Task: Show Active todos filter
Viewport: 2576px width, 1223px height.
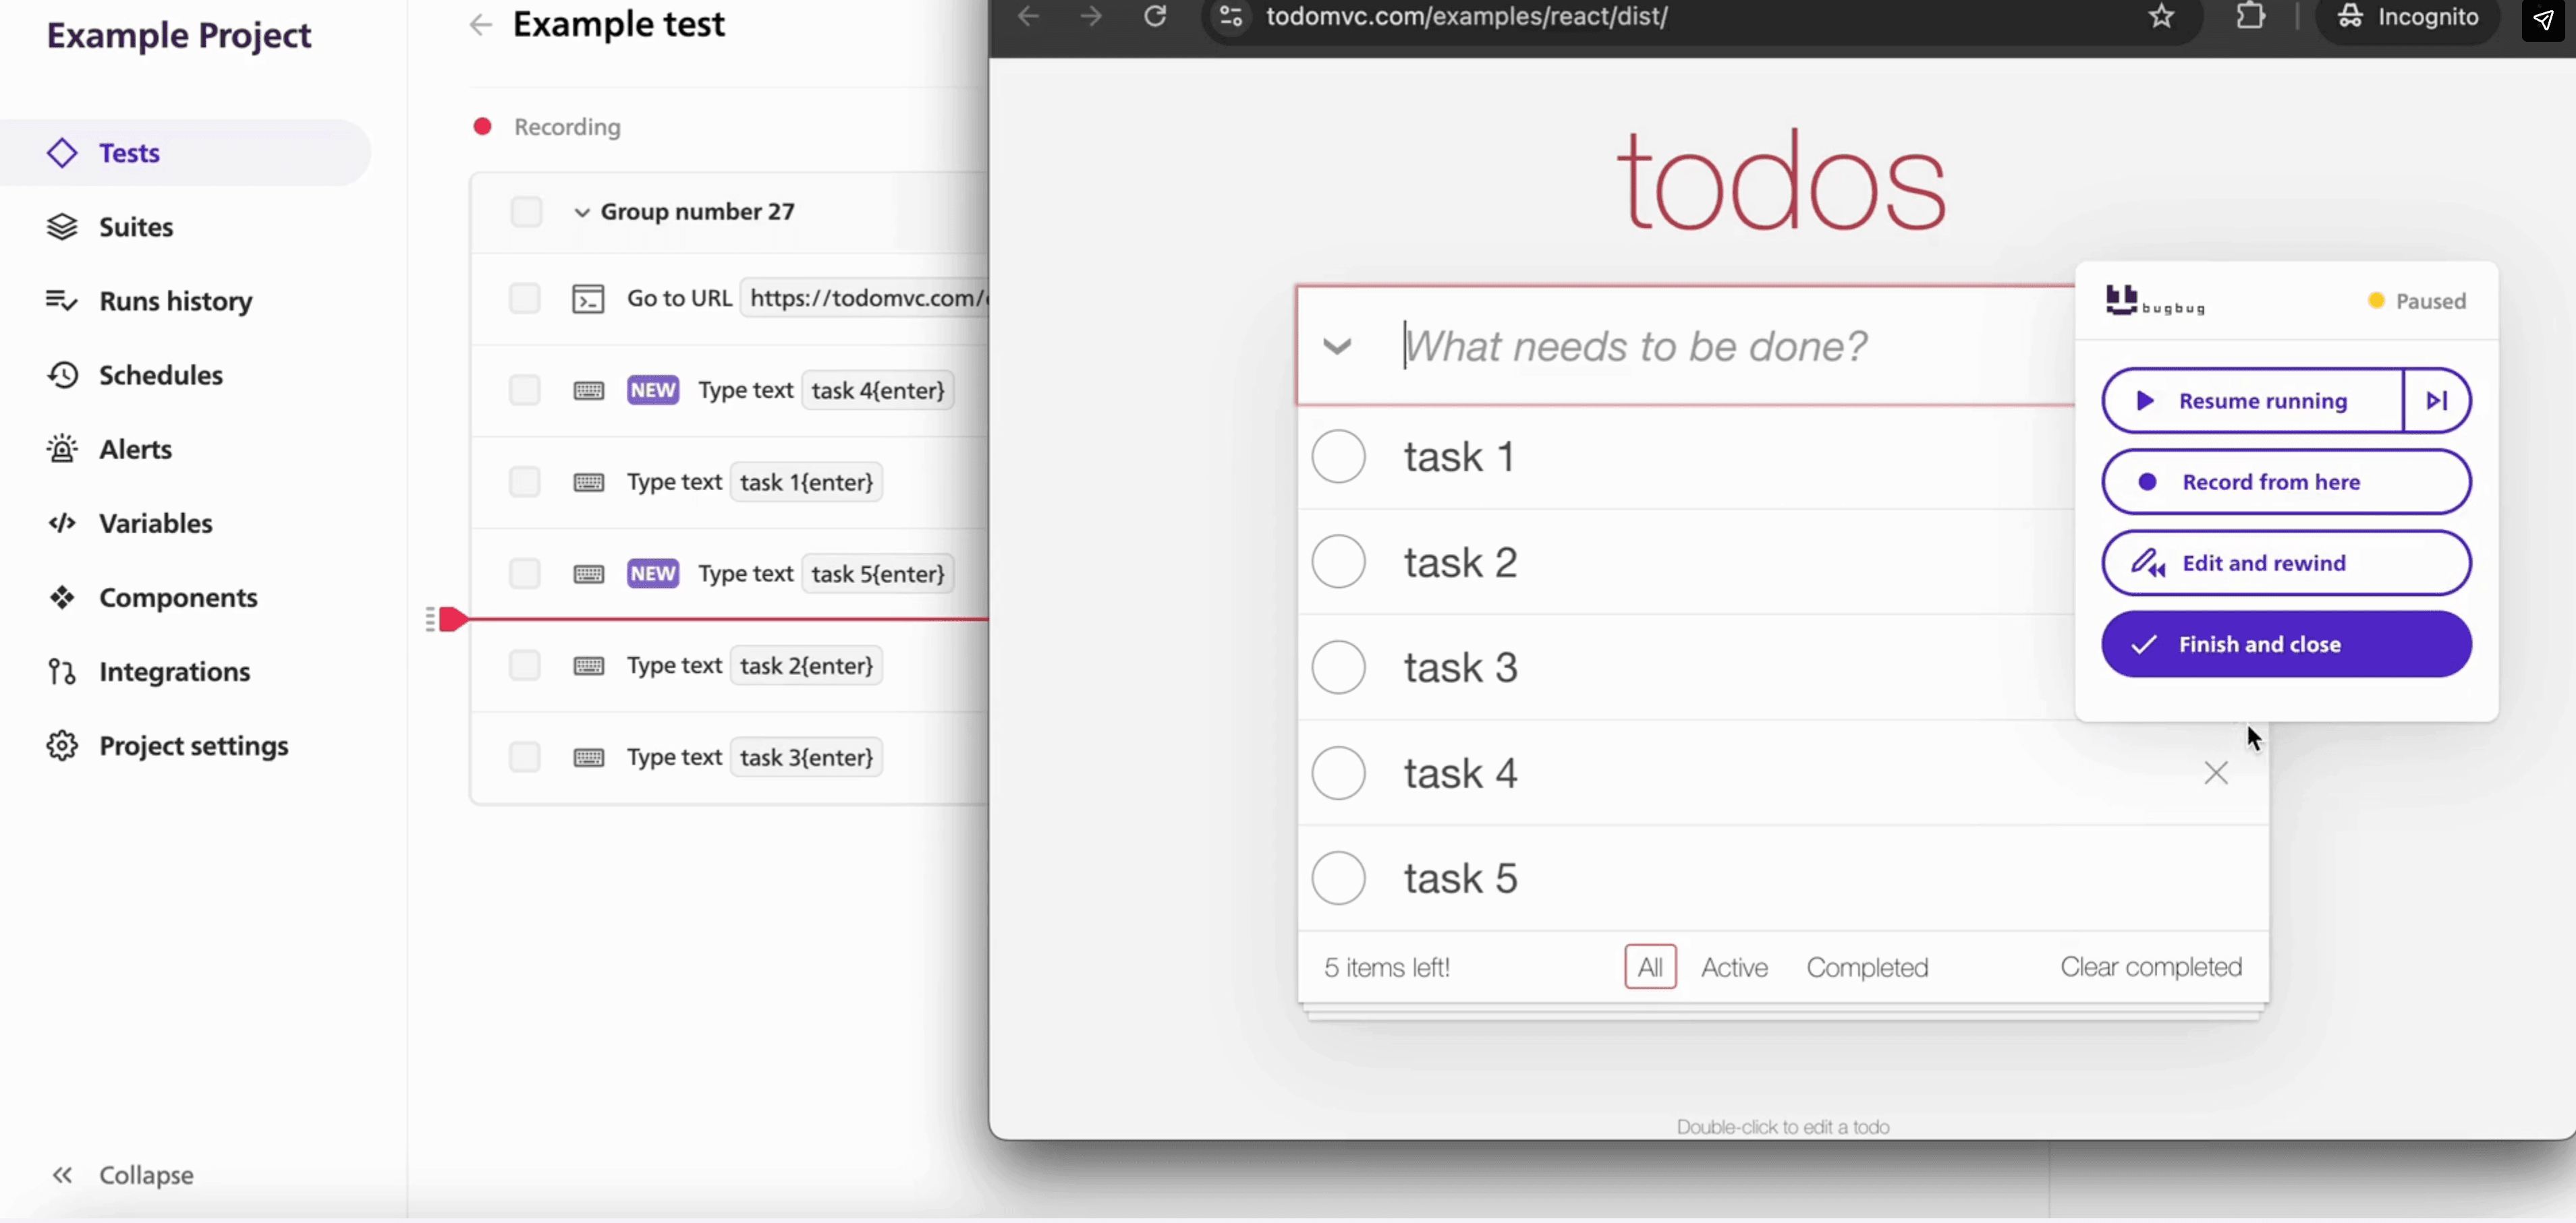Action: click(1734, 967)
